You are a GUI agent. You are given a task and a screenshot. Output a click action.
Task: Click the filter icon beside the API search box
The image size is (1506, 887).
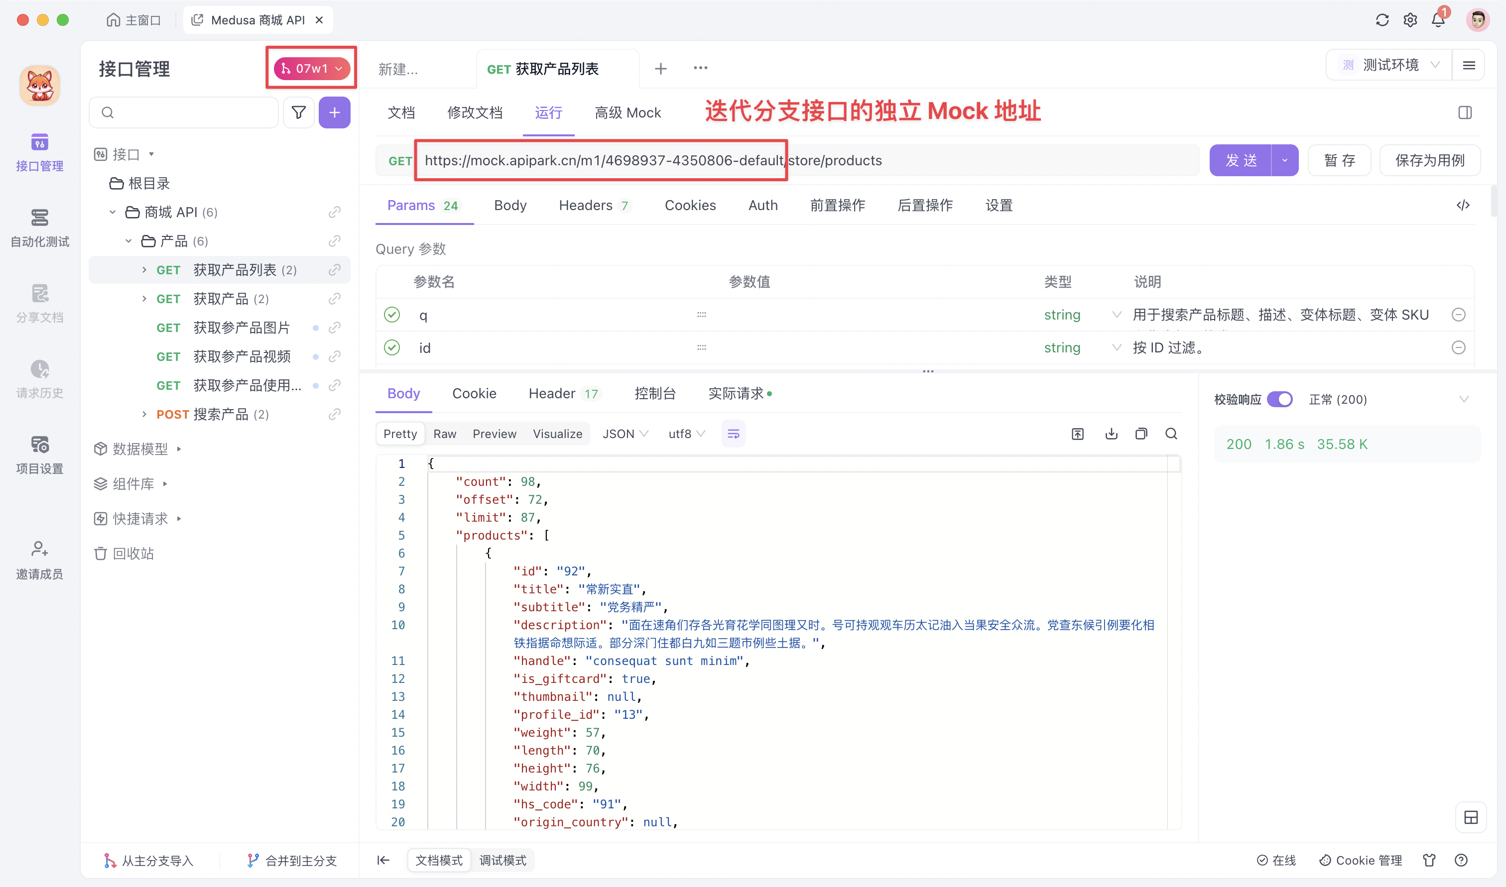(299, 112)
